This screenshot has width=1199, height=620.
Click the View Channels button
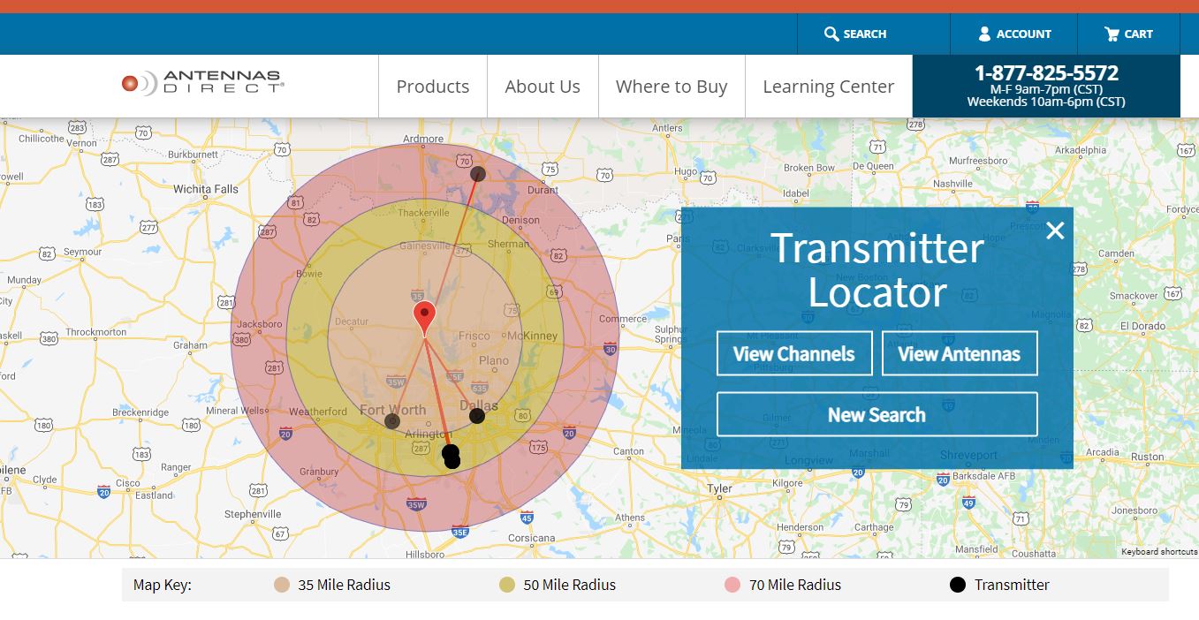(794, 353)
